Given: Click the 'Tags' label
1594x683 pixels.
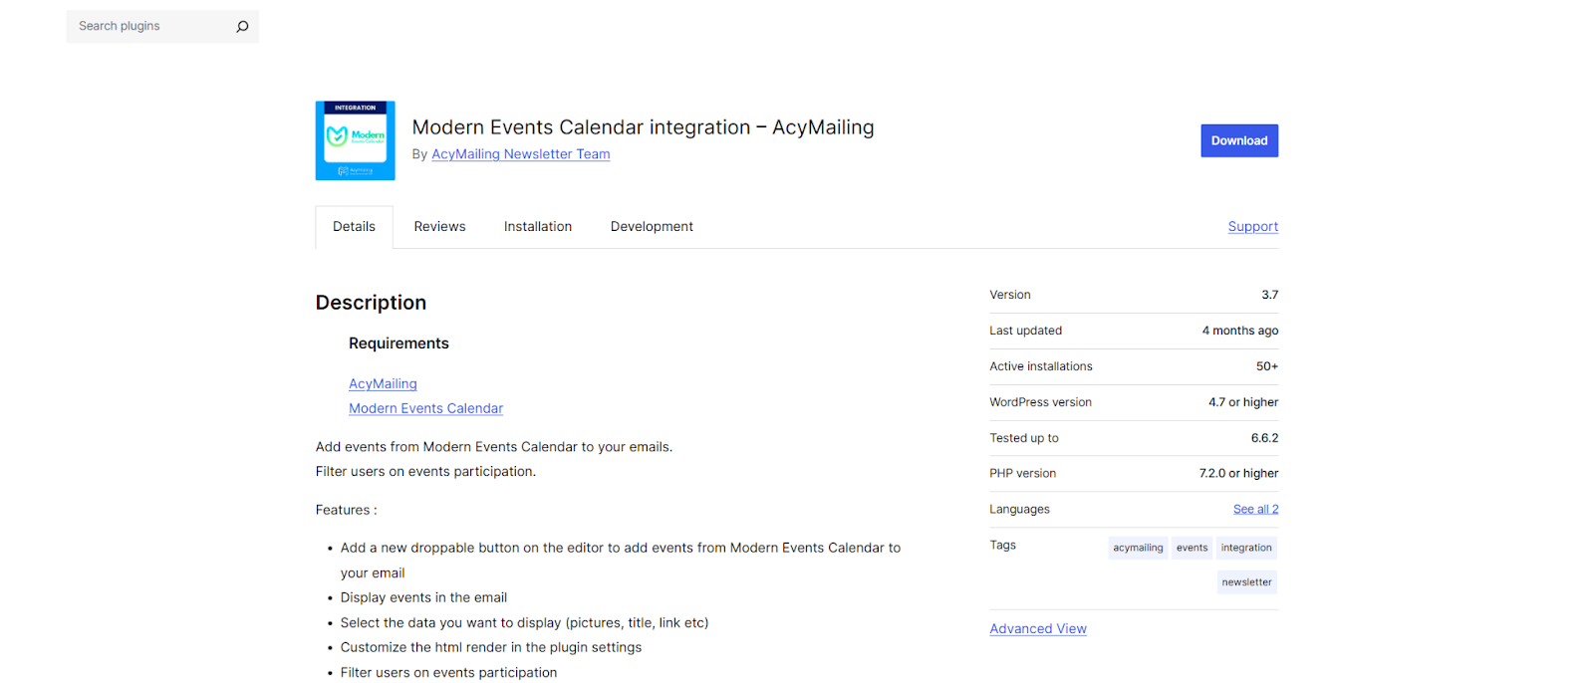Looking at the screenshot, I should point(1002,546).
